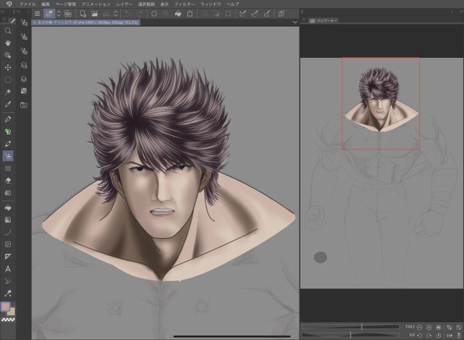Viewport: 464px width, 340px height.
Task: Select the Figure curve tool
Action: coord(8,232)
